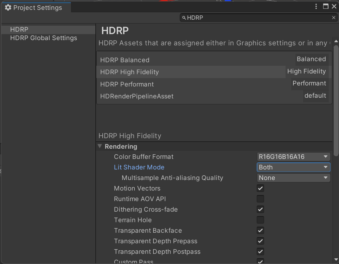Click the vertical scrollbar thumb
This screenshot has height=264, width=339.
[336, 101]
